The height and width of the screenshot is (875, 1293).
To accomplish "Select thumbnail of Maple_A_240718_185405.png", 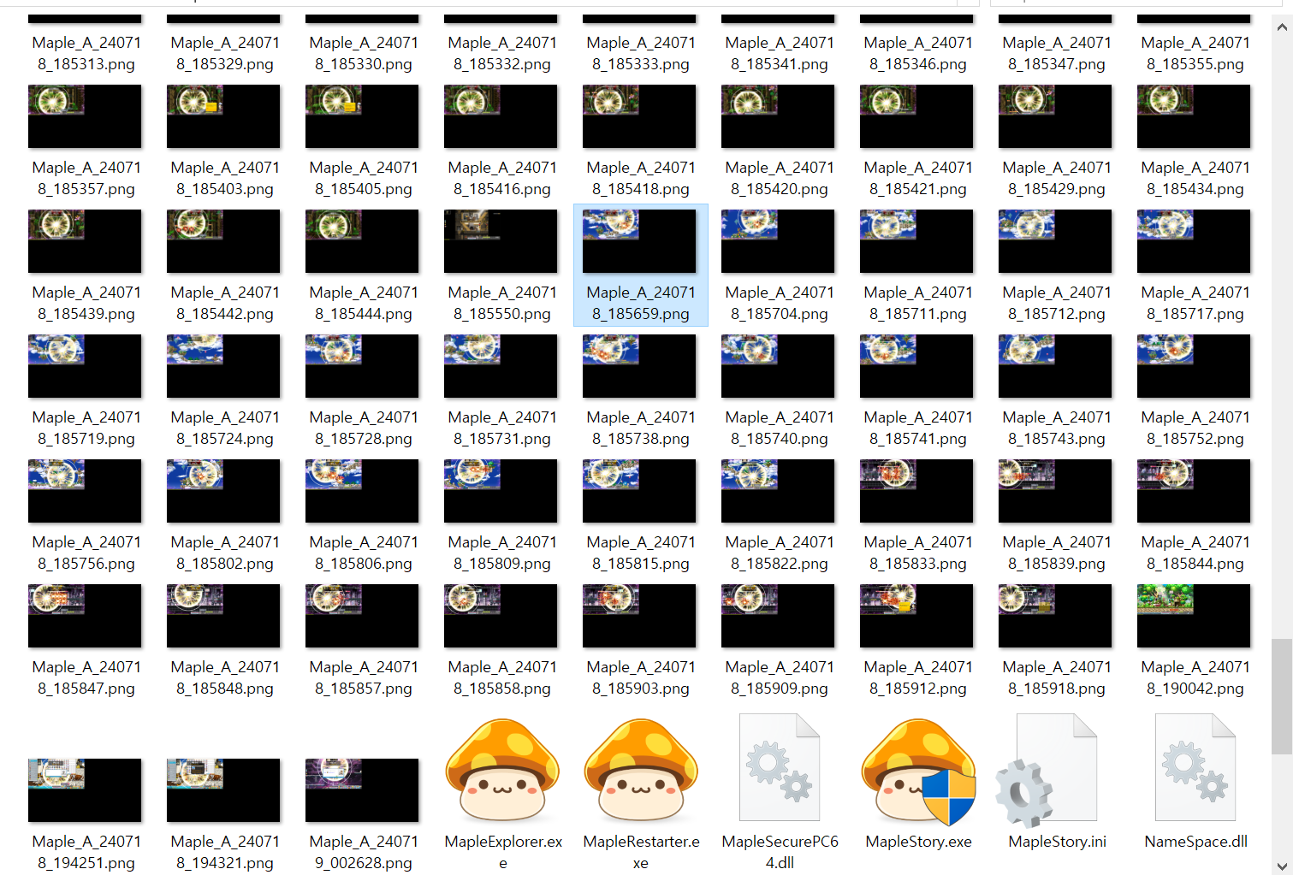I will 362,116.
